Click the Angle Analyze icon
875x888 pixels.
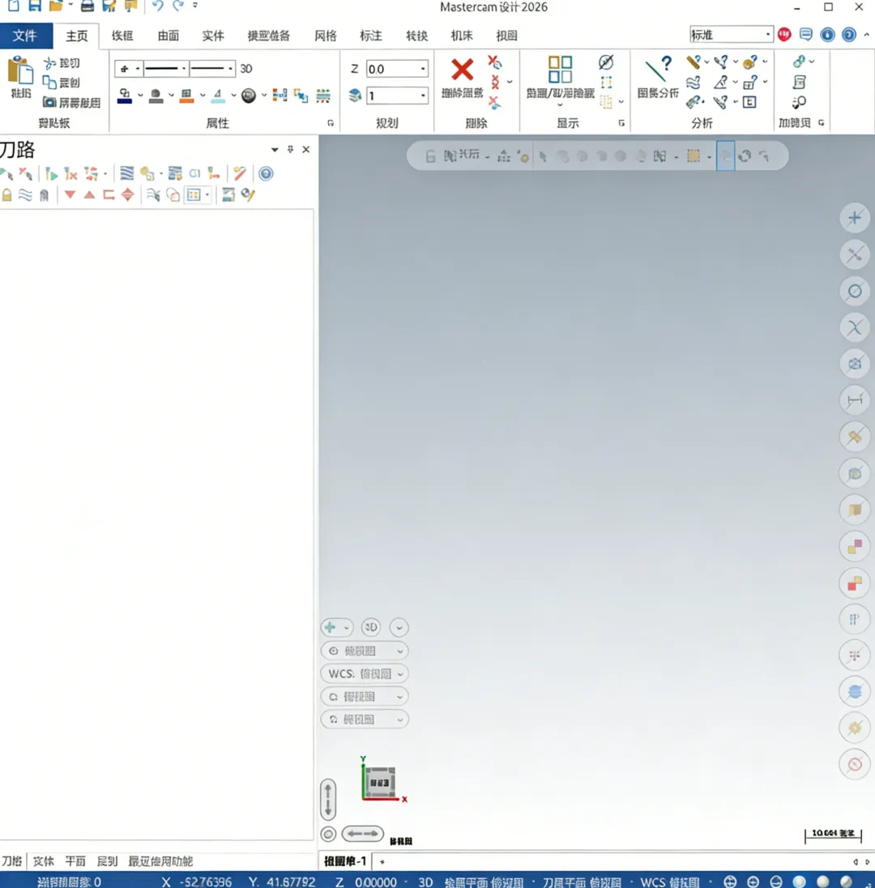[720, 83]
